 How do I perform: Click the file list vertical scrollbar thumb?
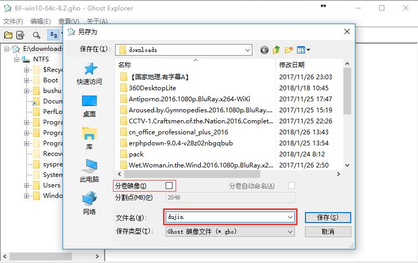coord(347,91)
